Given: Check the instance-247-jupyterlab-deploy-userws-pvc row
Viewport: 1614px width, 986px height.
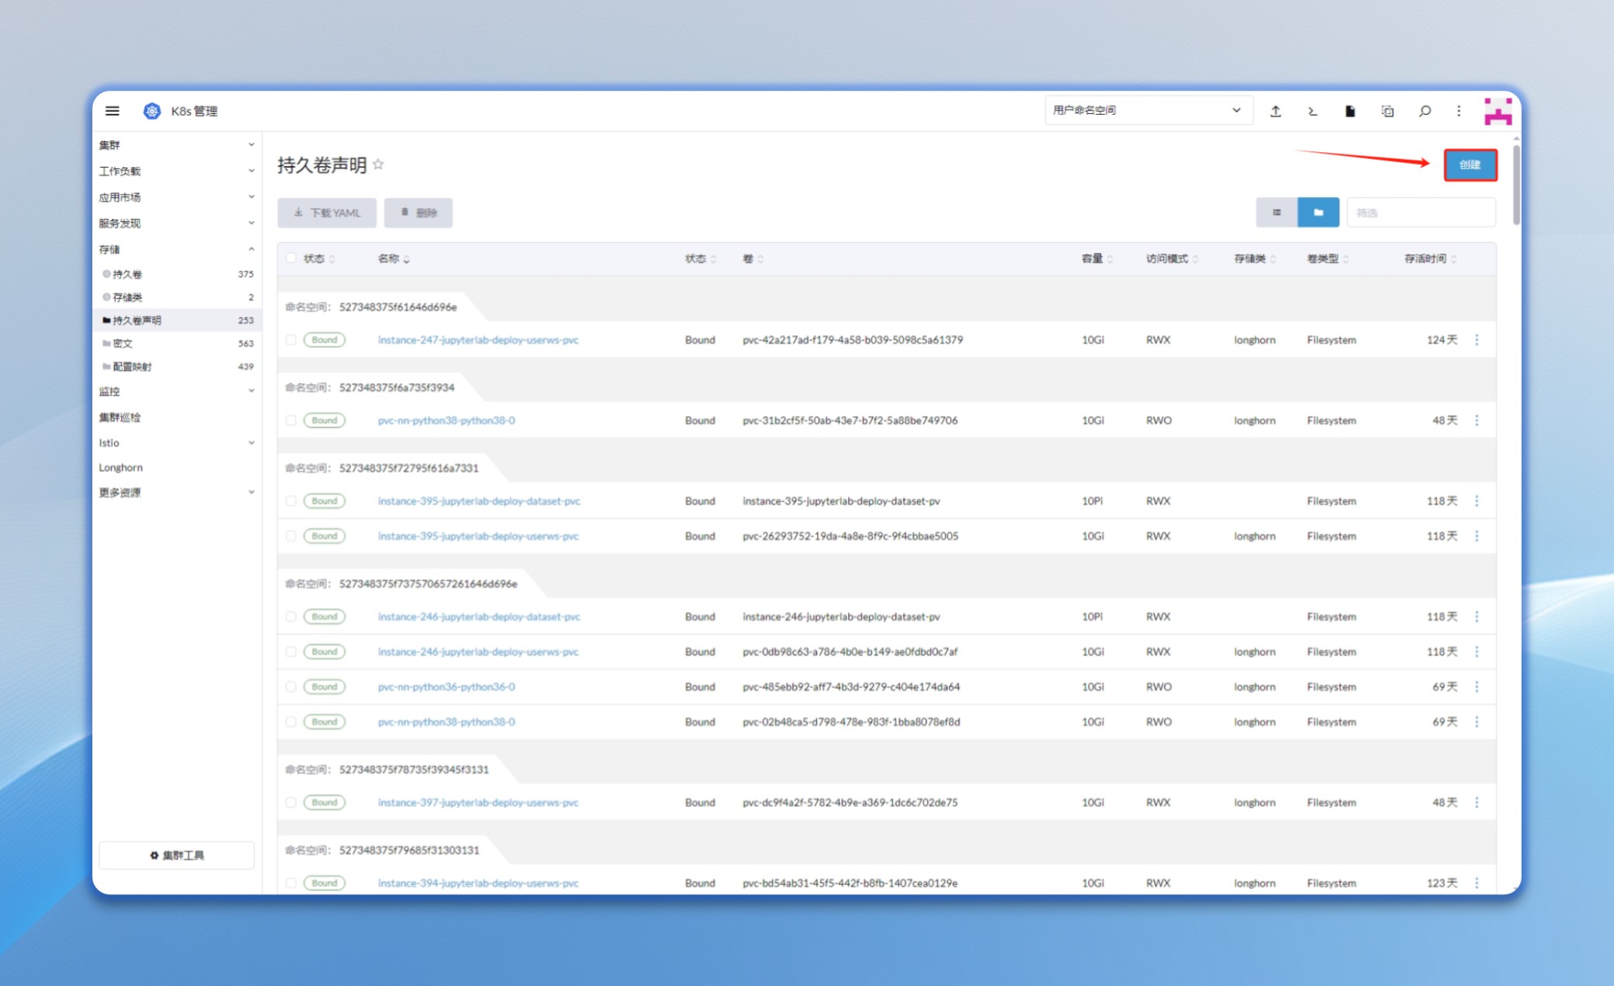Looking at the screenshot, I should tap(291, 340).
